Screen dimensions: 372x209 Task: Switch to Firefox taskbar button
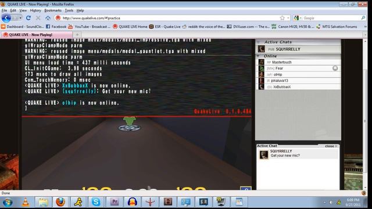pos(60,202)
